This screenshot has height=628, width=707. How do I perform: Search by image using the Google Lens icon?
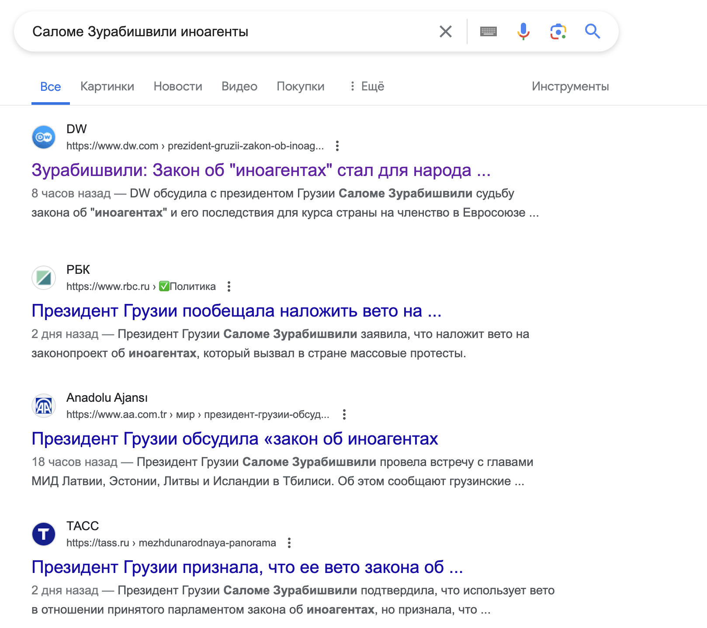point(558,31)
